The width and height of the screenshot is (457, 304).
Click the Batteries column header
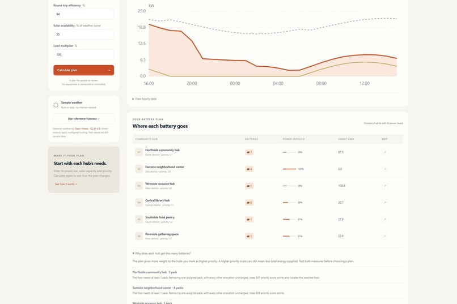pos(252,139)
